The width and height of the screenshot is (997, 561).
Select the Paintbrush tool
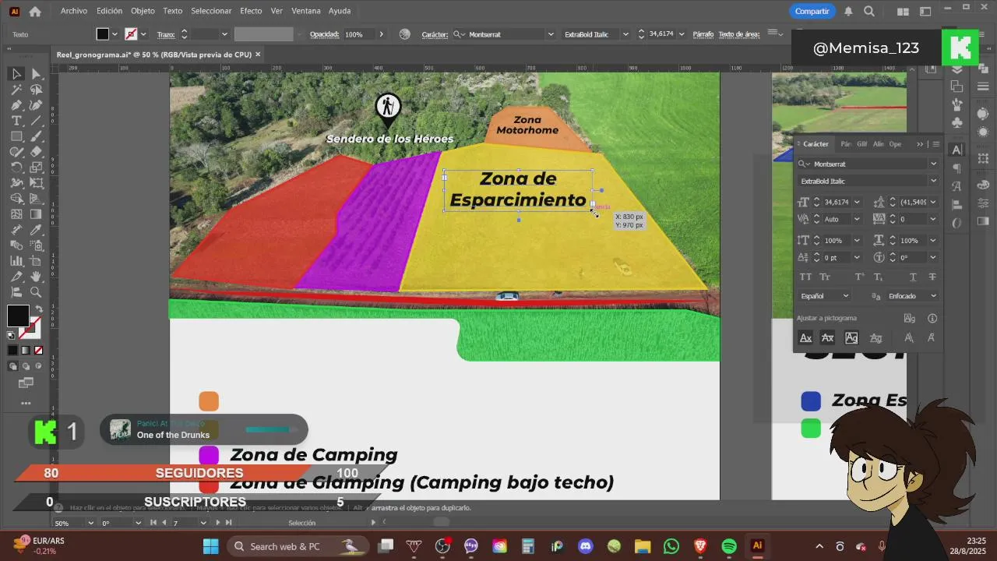pos(36,136)
